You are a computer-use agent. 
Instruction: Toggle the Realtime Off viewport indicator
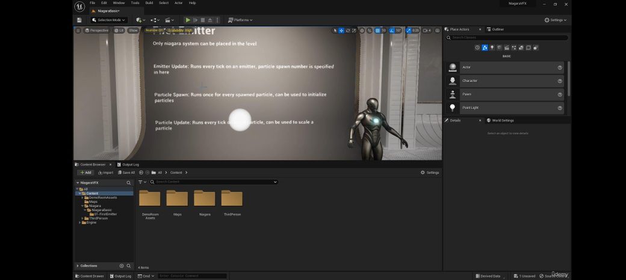[154, 30]
